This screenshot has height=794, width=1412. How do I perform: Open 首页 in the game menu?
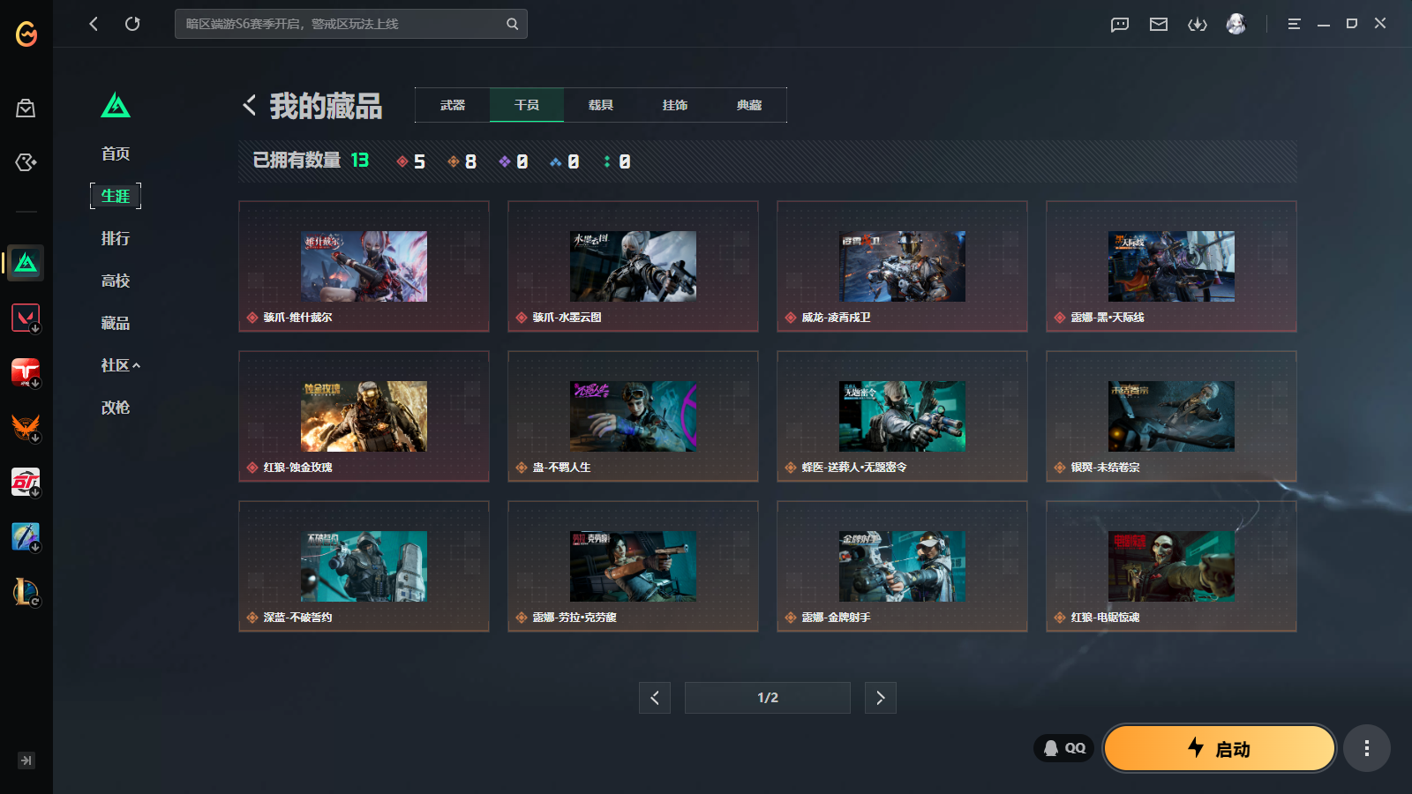tap(116, 154)
